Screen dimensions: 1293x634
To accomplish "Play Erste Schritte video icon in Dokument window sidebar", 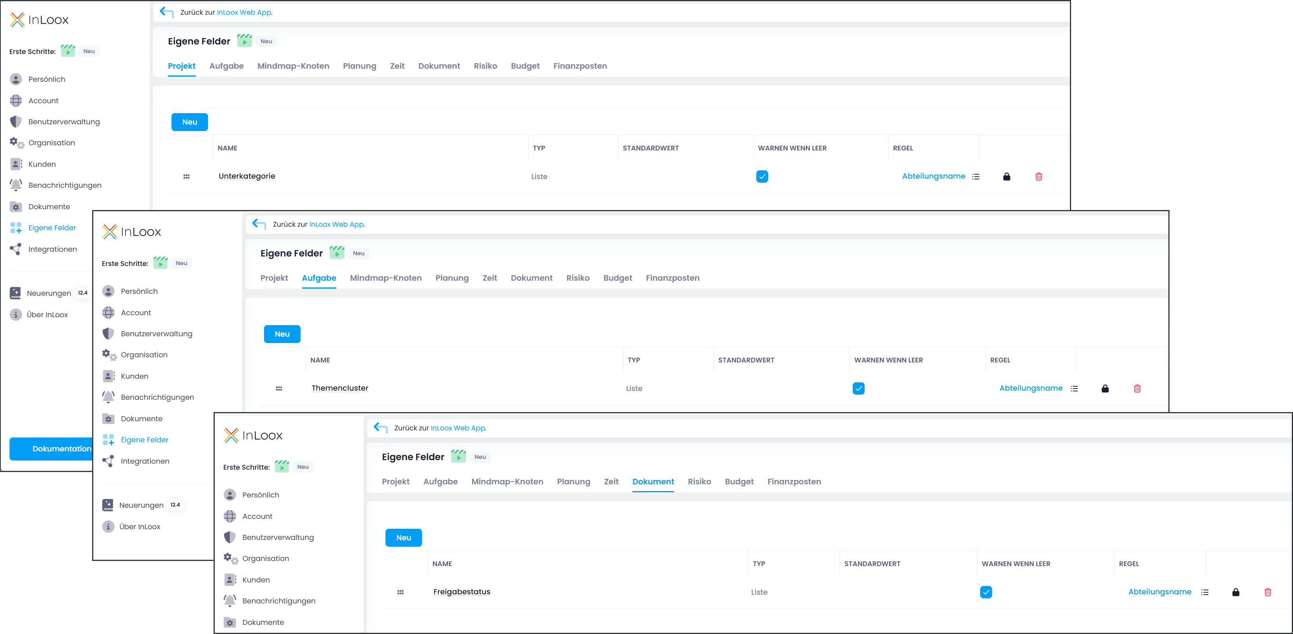I will [281, 466].
